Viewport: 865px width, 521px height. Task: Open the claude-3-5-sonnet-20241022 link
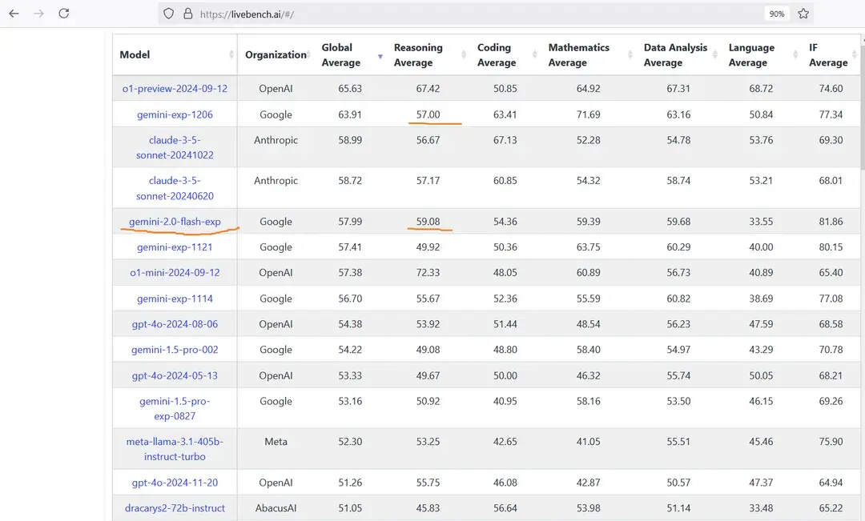coord(175,148)
